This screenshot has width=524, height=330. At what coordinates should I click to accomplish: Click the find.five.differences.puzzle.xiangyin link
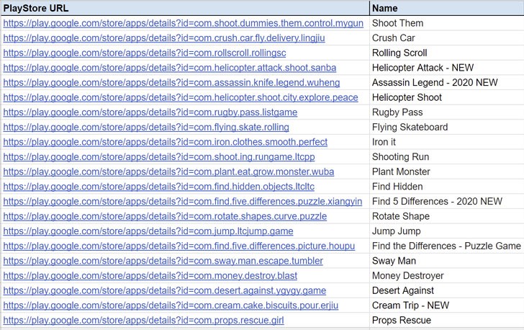tap(183, 201)
